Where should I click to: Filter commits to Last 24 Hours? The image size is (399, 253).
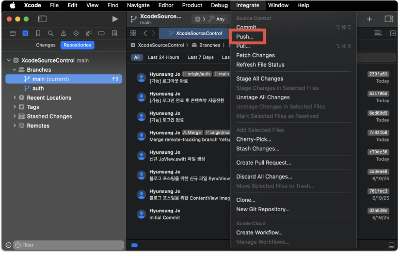[163, 57]
